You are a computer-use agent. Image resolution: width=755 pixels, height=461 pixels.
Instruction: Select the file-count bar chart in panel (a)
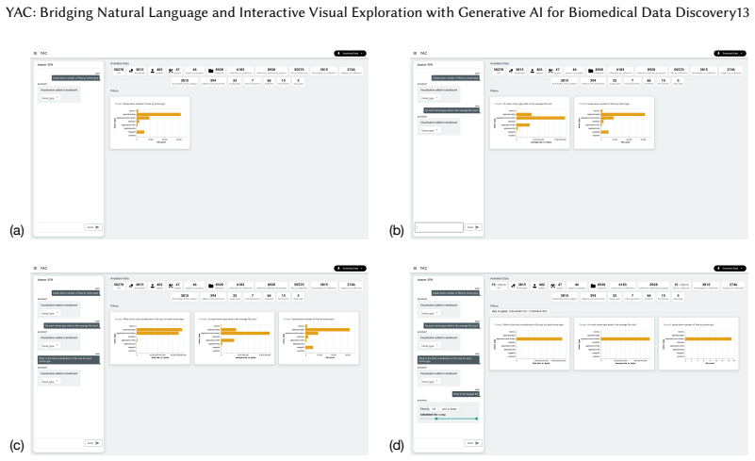click(150, 123)
